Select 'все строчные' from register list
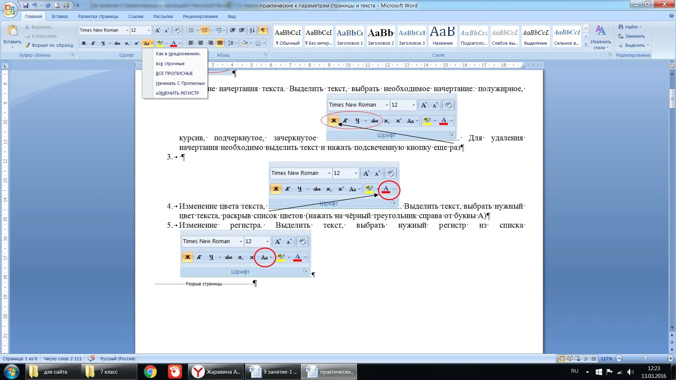The height and width of the screenshot is (380, 676). 170,63
